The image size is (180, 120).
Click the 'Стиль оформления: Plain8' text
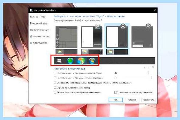point(78,21)
